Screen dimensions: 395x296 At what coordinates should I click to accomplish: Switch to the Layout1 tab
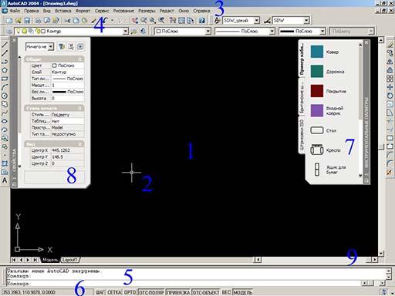[70, 260]
